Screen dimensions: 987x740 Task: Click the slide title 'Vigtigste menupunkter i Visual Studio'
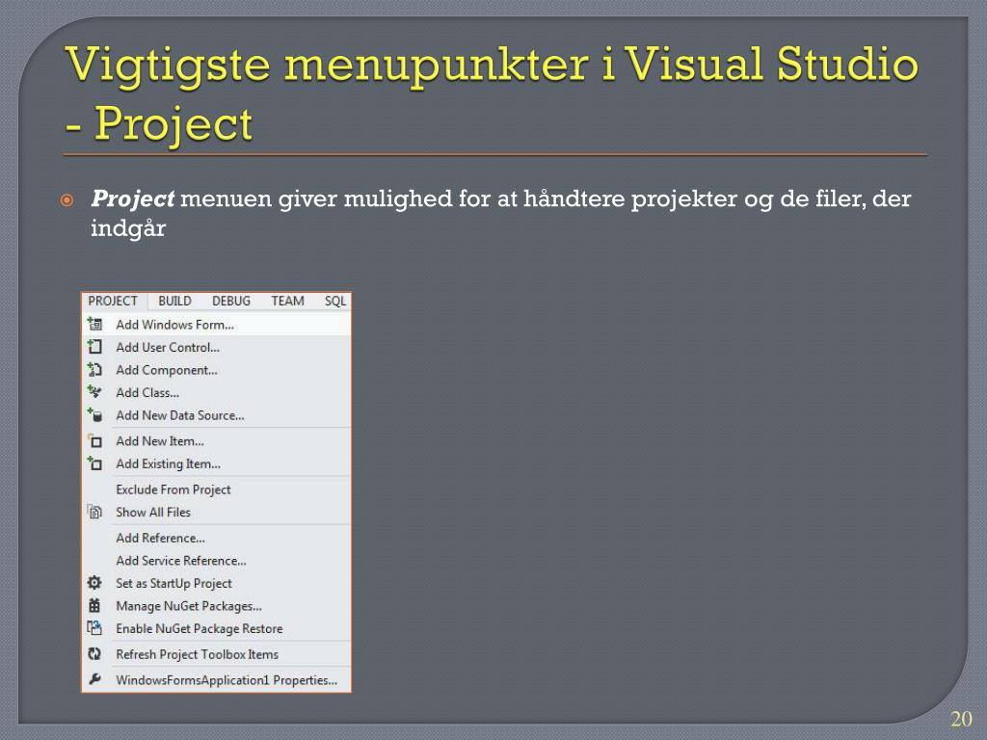(x=492, y=66)
